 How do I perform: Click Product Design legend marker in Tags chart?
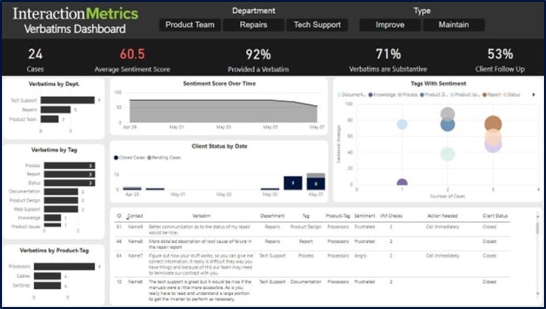(422, 95)
